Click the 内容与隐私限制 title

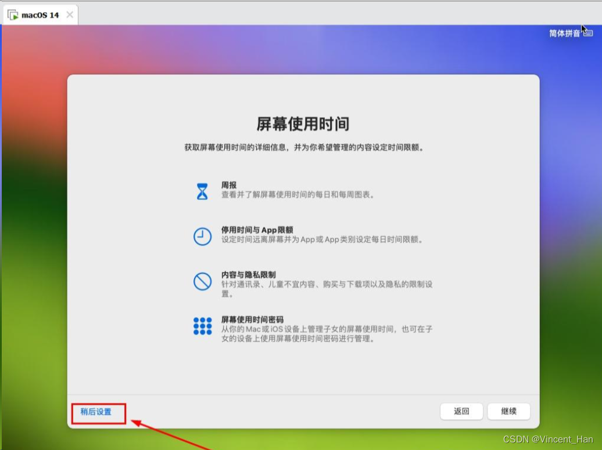[x=248, y=275]
